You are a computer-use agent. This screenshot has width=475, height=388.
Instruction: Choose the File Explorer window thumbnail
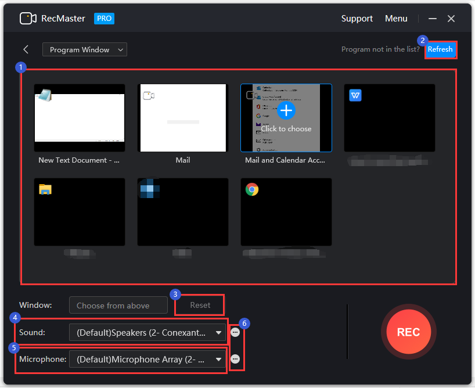[80, 212]
